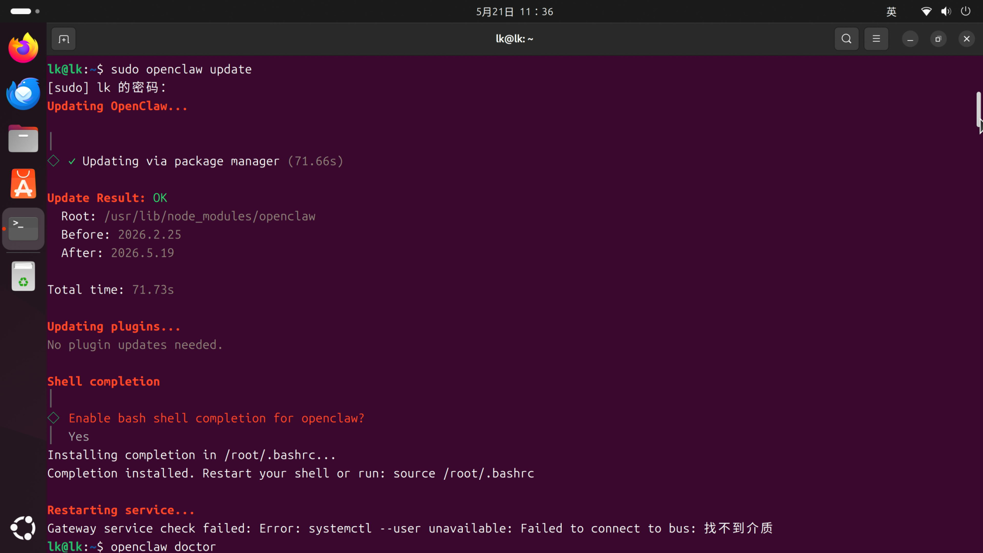
Task: Open the Trash from the dock
Action: pyautogui.click(x=23, y=276)
